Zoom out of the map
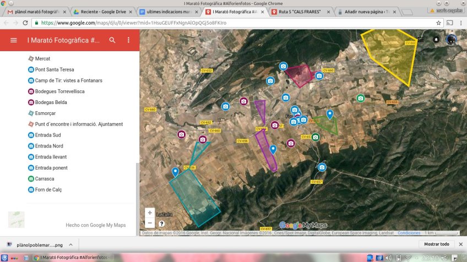The height and width of the screenshot is (262, 467). (150, 223)
